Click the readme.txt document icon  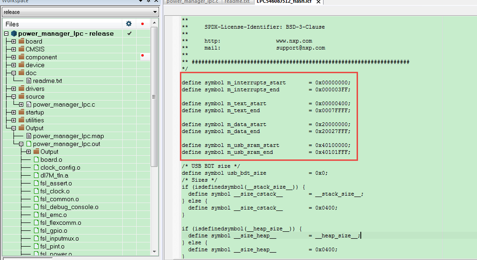29,80
